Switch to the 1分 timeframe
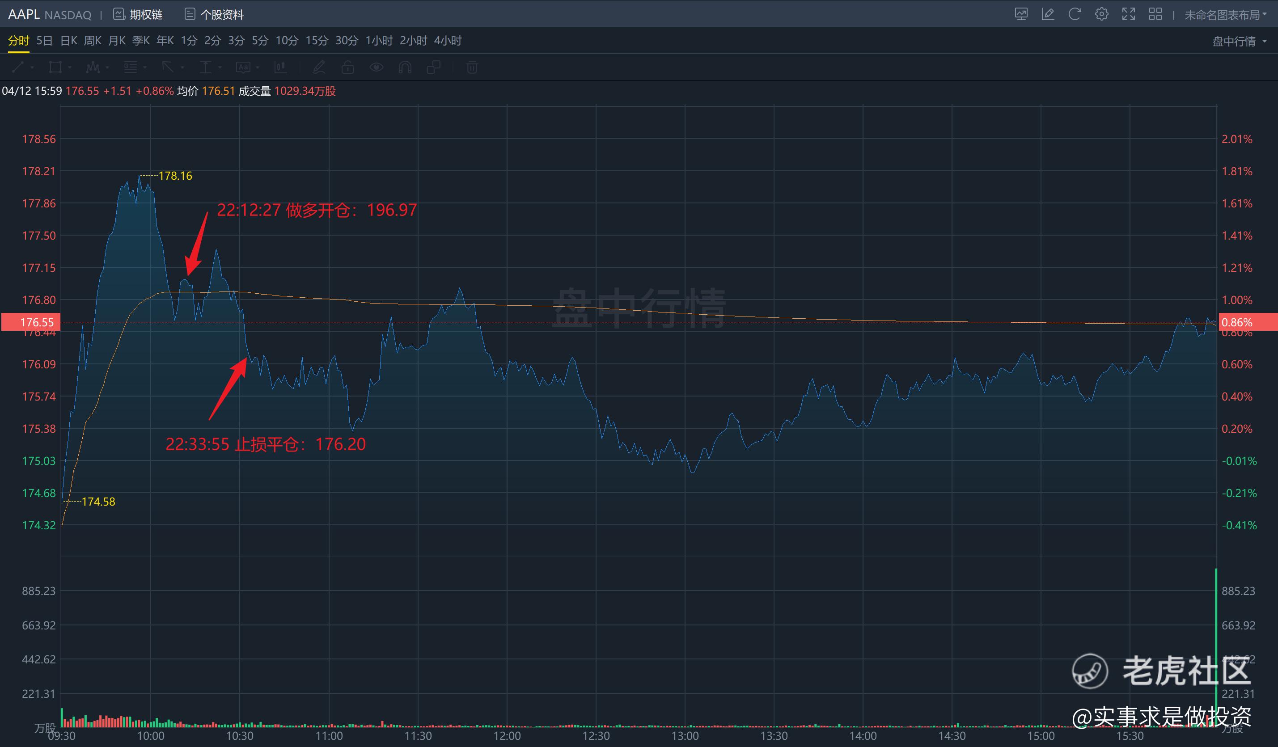This screenshot has height=747, width=1278. click(x=189, y=41)
